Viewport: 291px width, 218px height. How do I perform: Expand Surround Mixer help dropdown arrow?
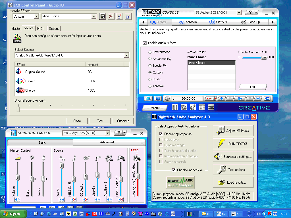(124, 133)
